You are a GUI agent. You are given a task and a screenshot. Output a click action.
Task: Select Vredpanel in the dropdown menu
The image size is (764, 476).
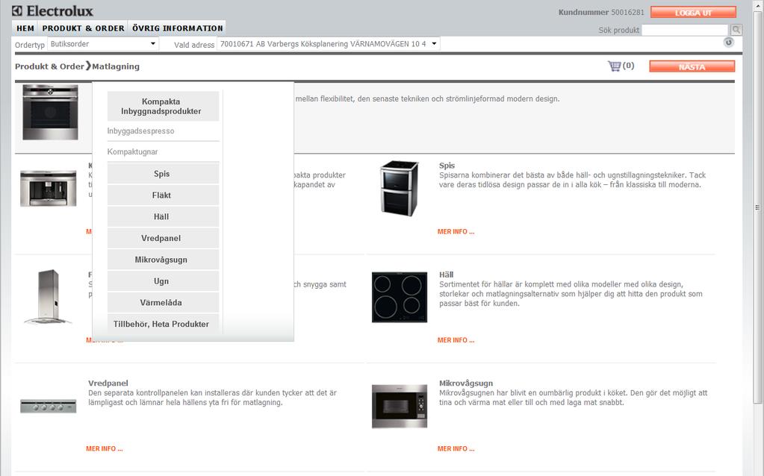163,238
